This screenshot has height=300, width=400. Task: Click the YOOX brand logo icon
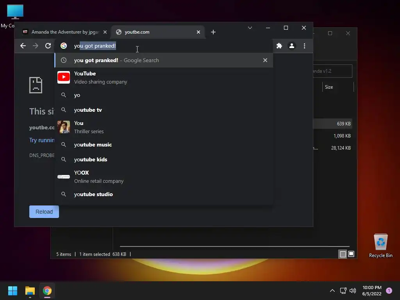[x=64, y=177]
